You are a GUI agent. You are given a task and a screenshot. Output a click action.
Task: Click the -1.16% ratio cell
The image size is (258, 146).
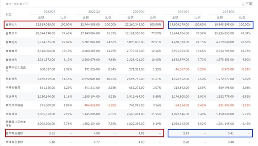(x=246, y=105)
